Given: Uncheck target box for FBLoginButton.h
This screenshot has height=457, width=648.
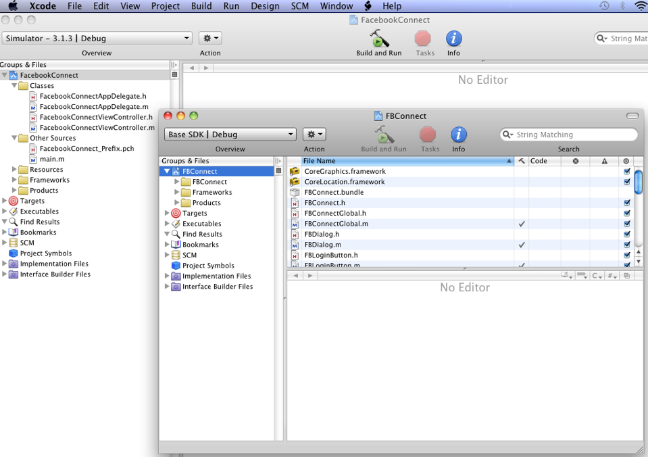Looking at the screenshot, I should 627,255.
